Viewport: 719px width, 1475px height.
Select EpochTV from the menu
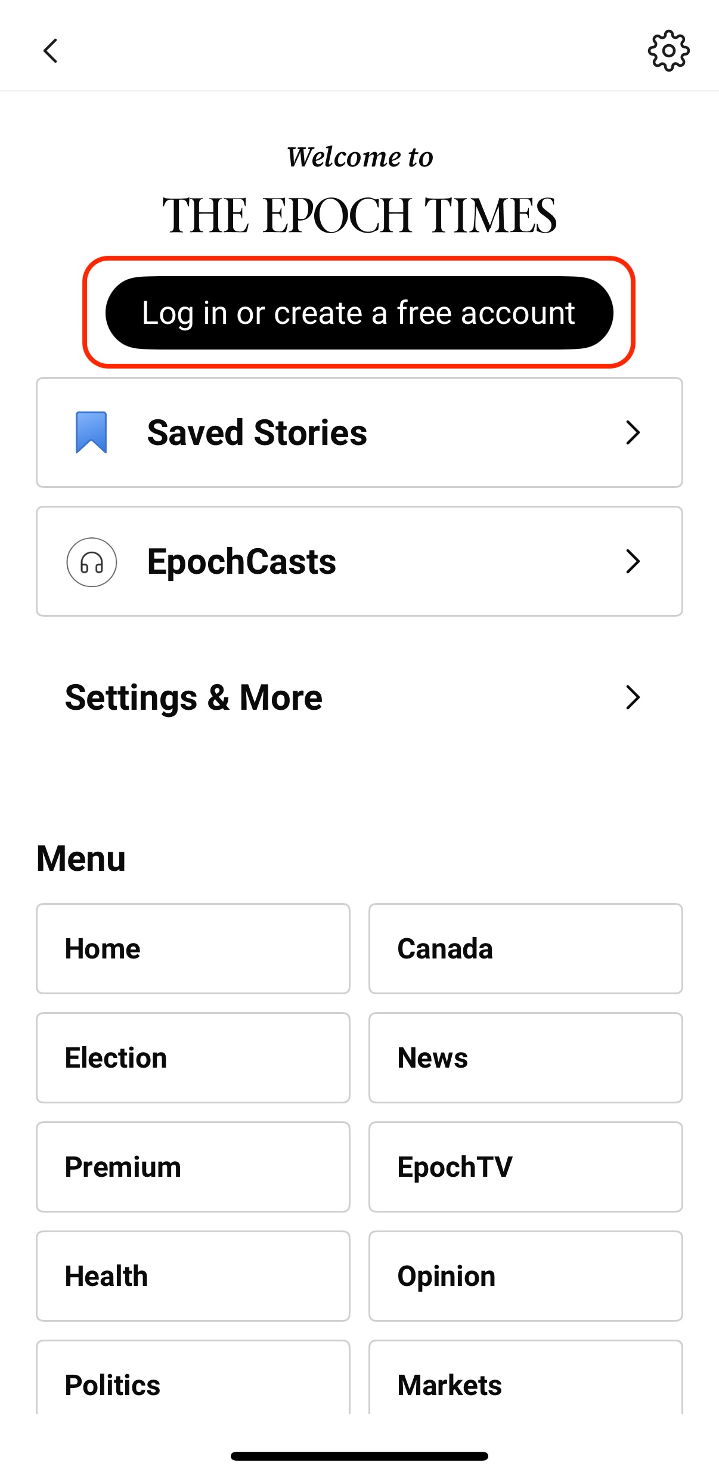click(x=525, y=1167)
